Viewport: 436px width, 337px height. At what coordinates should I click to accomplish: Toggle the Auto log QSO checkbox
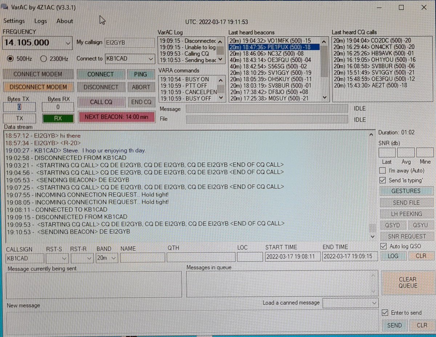[x=383, y=246]
